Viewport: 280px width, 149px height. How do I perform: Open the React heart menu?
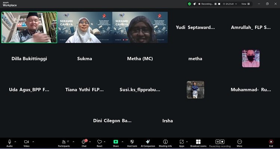pyautogui.click(x=99, y=143)
